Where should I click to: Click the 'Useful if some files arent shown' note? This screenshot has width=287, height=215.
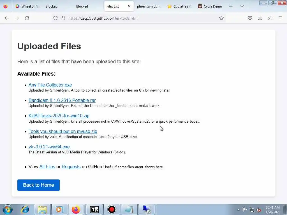(x=133, y=167)
